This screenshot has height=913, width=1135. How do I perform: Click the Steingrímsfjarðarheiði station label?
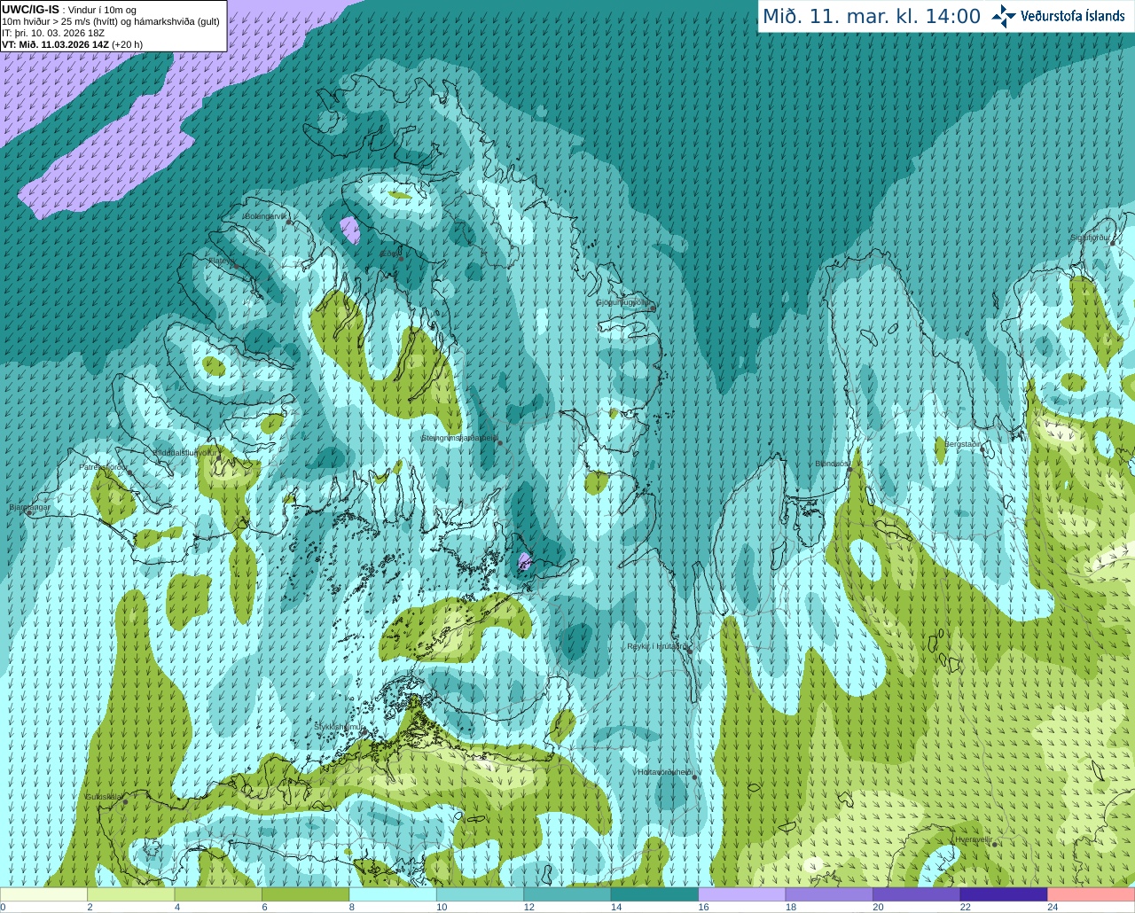(x=458, y=438)
